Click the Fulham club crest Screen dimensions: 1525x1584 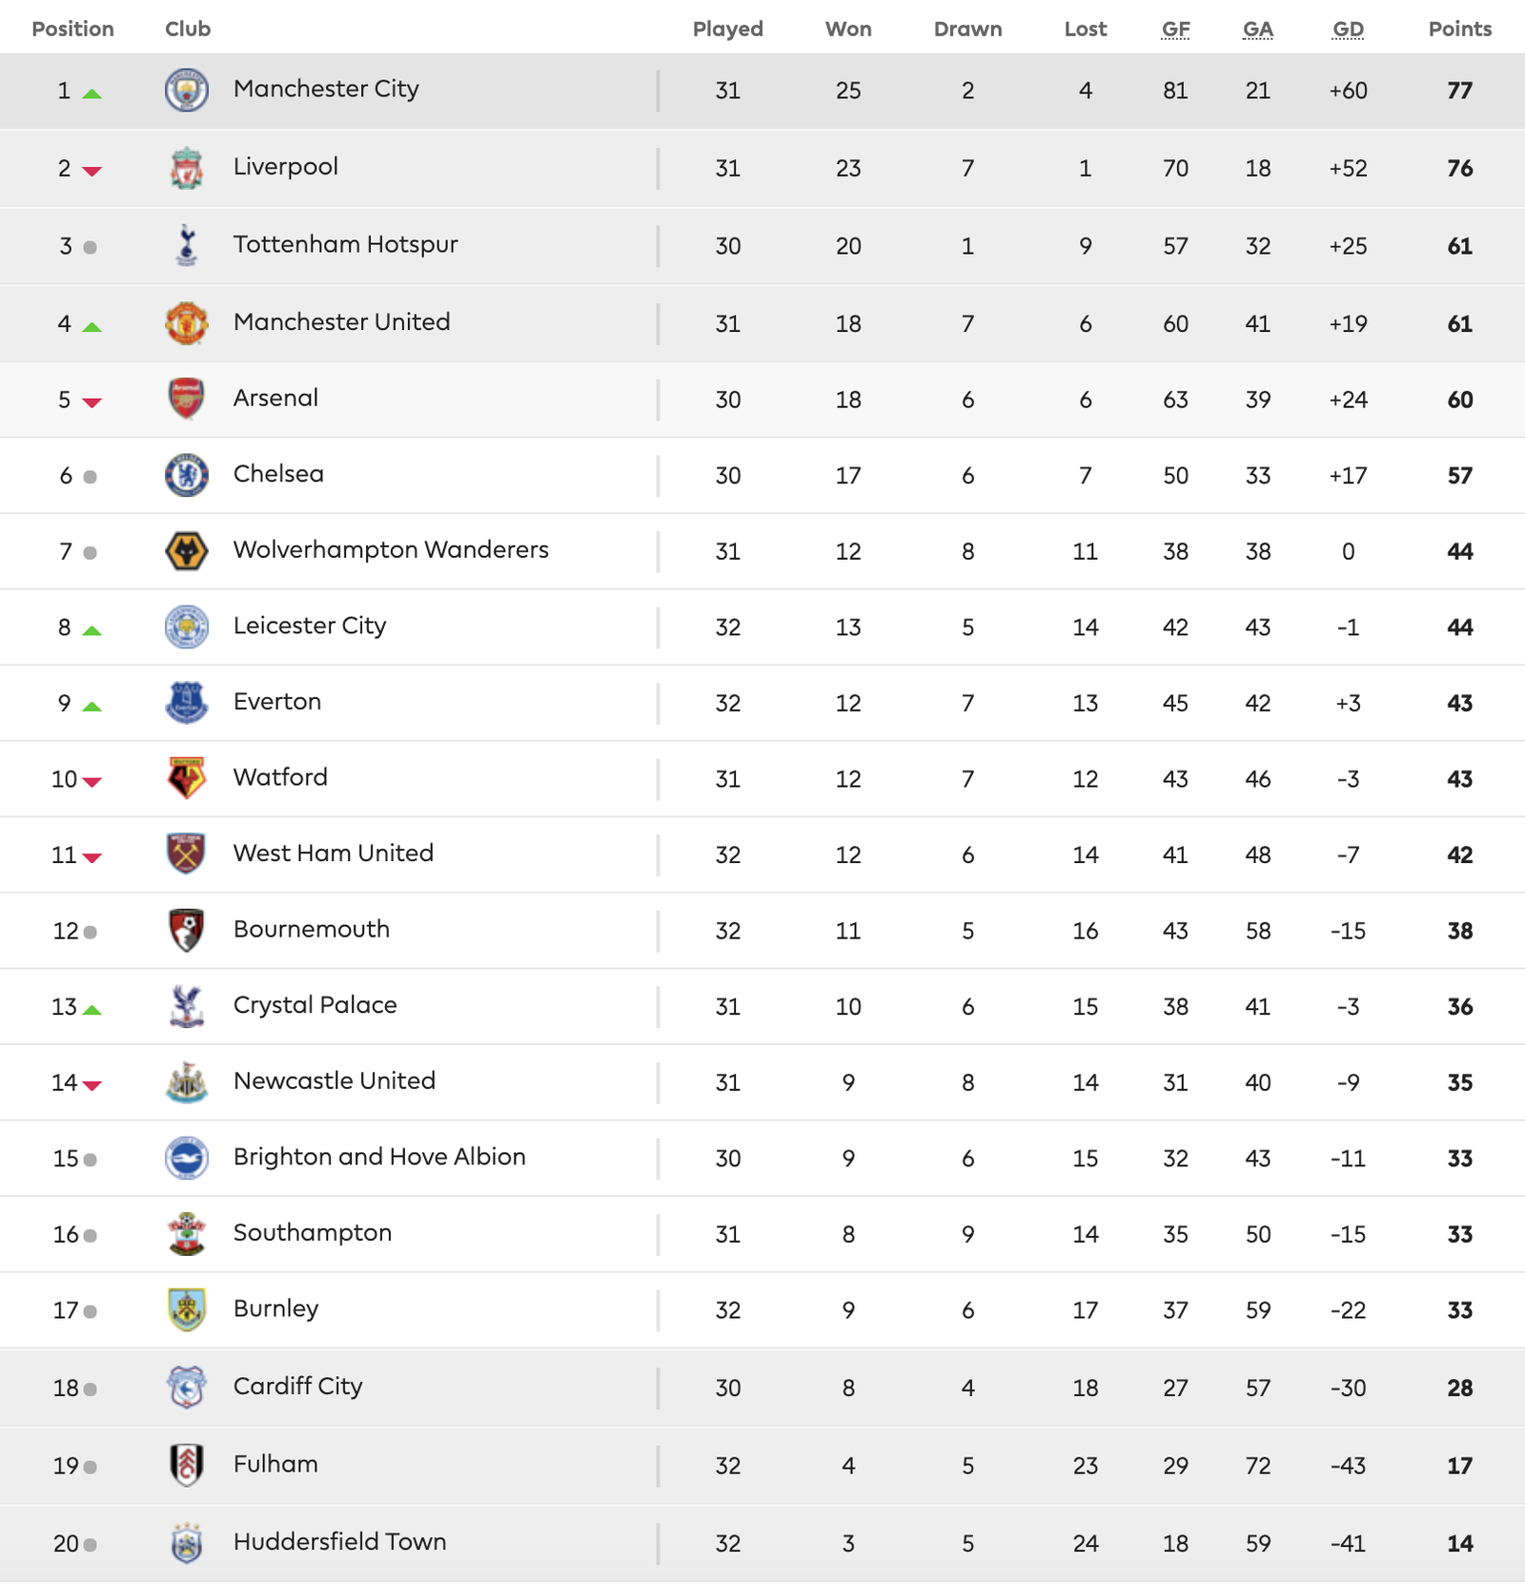[187, 1465]
